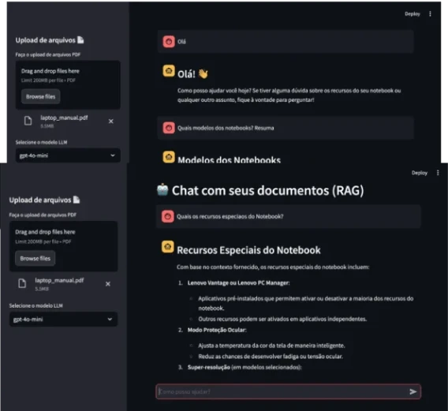Click 'Quais modelos dos notebooks? Resuma' message

coord(226,128)
